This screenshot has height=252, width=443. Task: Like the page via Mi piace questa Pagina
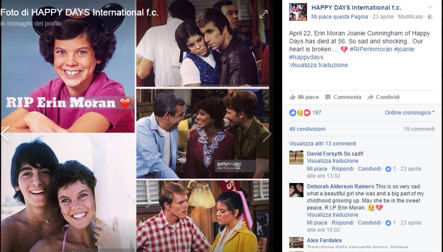[x=340, y=17]
